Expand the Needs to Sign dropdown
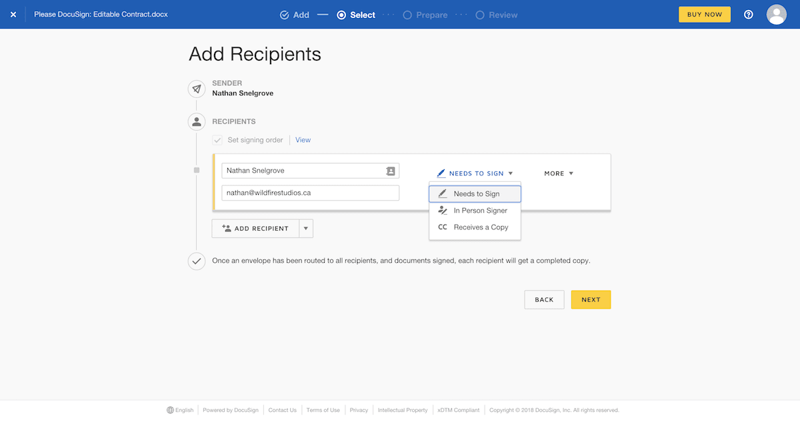The height and width of the screenshot is (422, 800). pos(475,173)
